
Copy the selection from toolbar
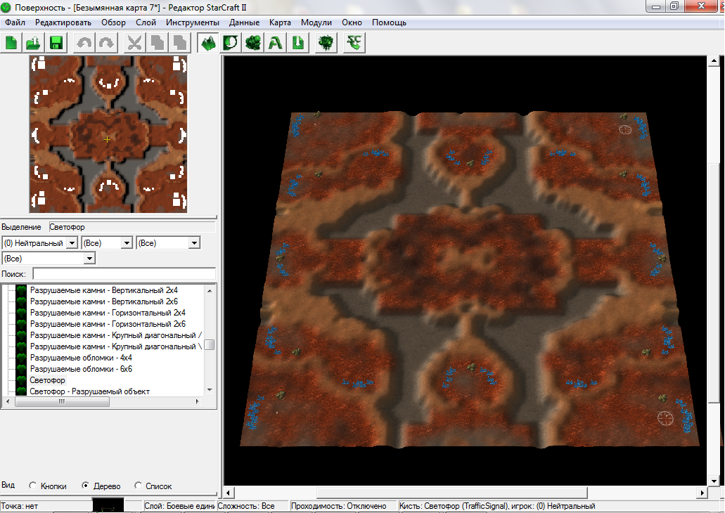[x=157, y=43]
